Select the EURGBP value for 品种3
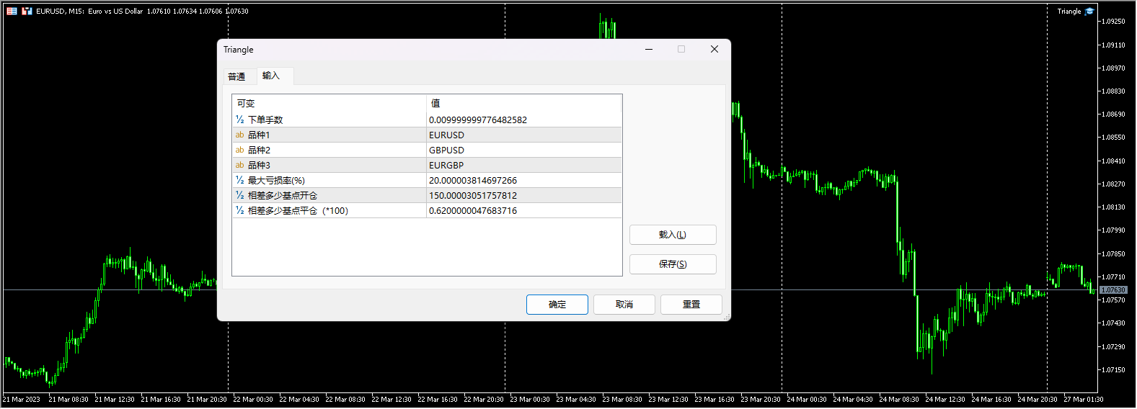 [x=523, y=165]
